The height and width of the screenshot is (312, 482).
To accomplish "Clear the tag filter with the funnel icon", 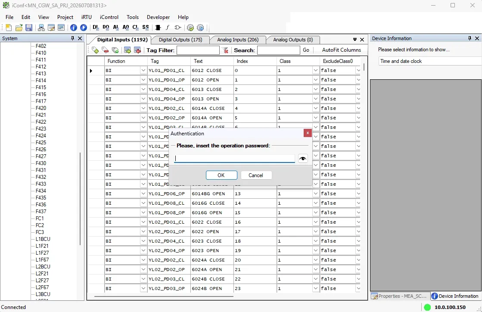I will pos(226,50).
